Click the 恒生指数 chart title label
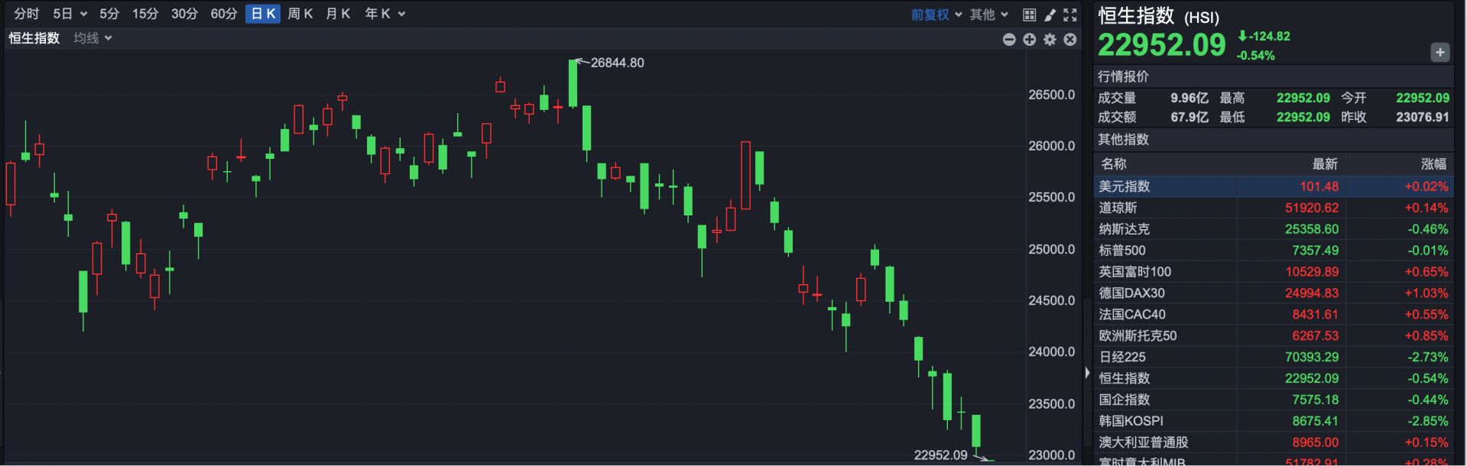The height and width of the screenshot is (466, 1467). tap(34, 38)
